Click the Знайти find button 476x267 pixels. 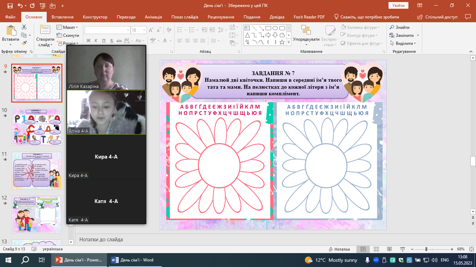[400, 27]
